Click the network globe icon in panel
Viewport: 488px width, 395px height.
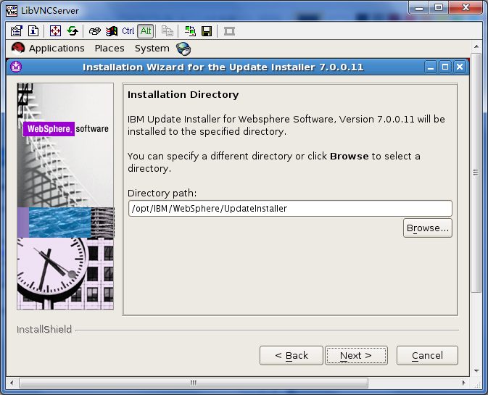click(x=183, y=49)
